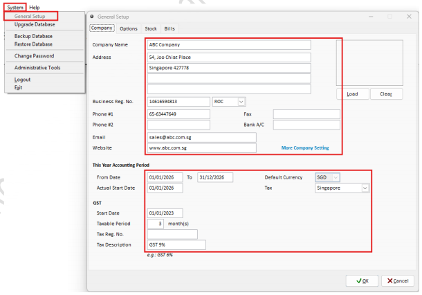Click the Tax Reg. No. field

[x=172, y=234]
